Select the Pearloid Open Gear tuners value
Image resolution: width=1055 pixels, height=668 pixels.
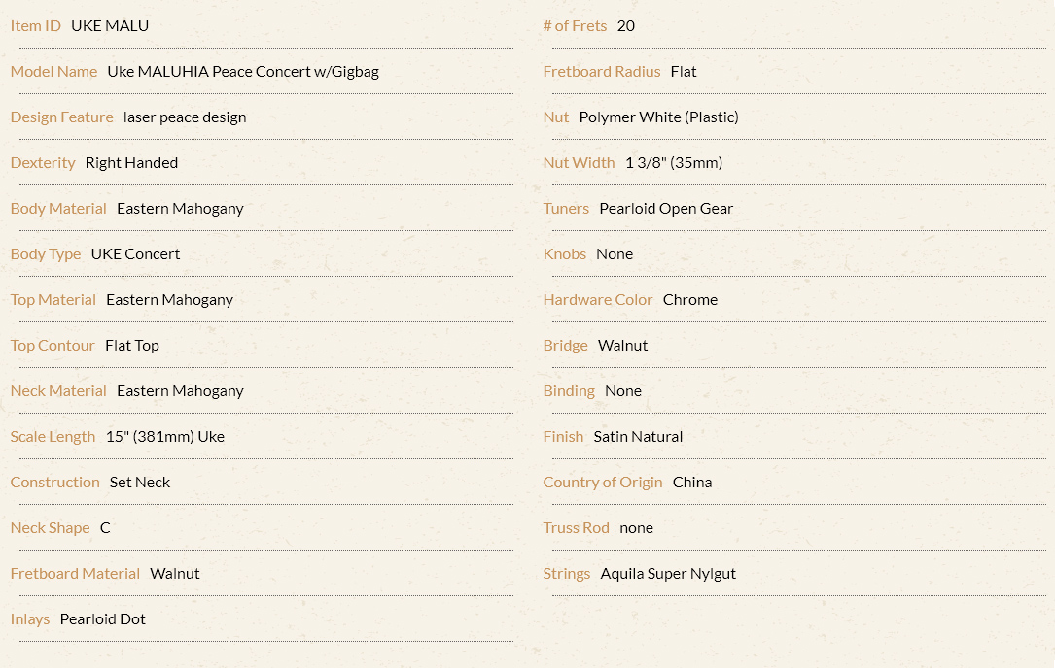[x=666, y=209]
